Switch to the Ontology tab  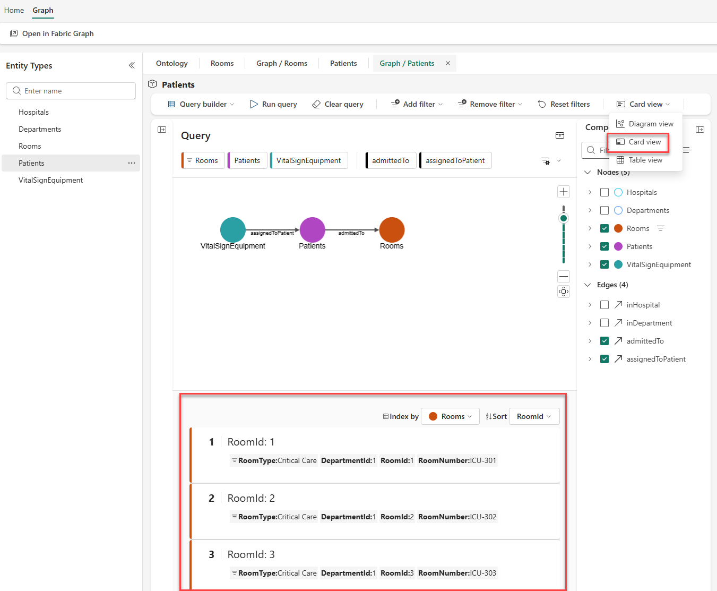172,63
